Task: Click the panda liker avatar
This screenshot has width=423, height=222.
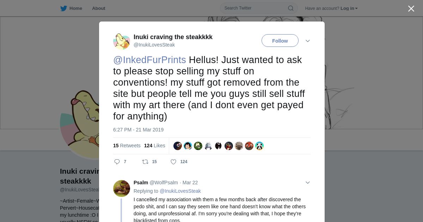Action: 259,146
